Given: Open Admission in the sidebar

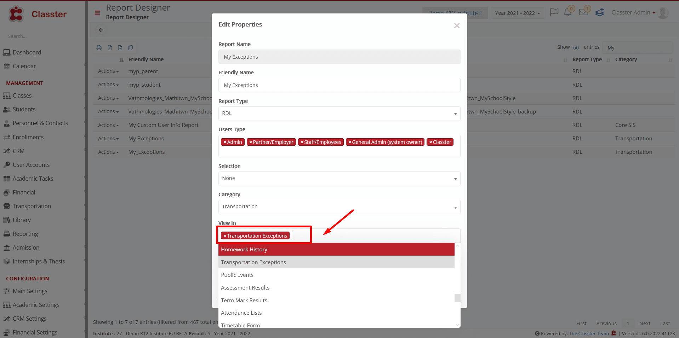Looking at the screenshot, I should 26,247.
